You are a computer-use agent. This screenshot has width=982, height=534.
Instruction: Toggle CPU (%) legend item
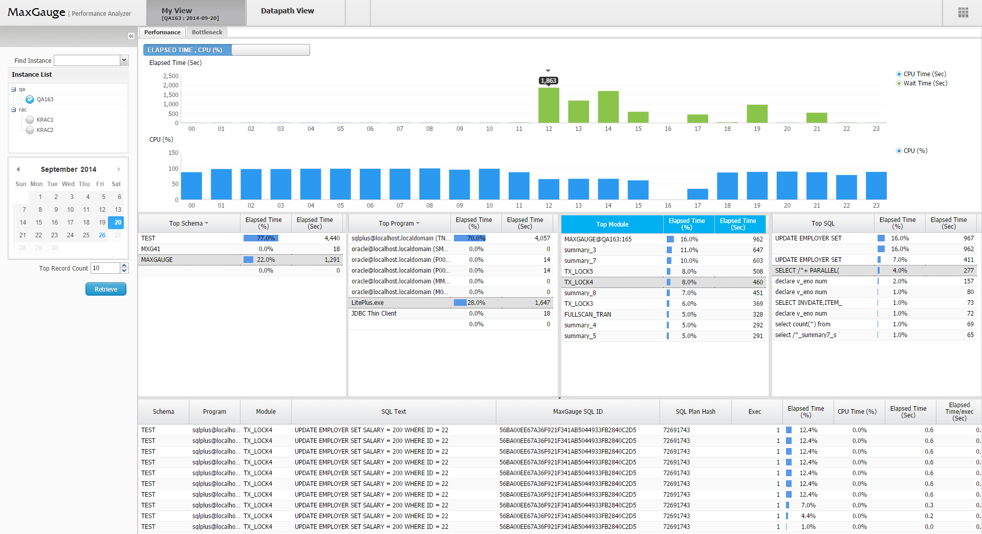912,151
